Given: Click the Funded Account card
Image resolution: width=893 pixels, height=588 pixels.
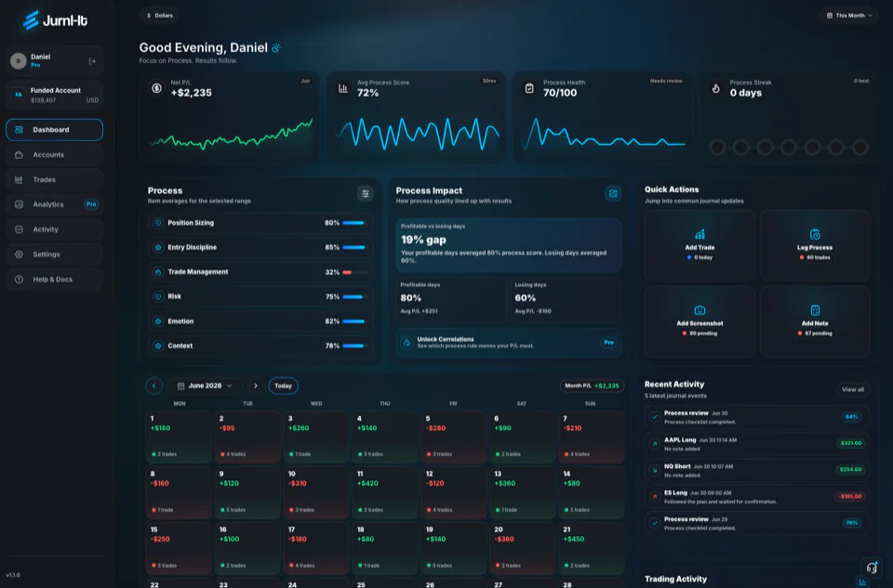Looking at the screenshot, I should [x=55, y=95].
